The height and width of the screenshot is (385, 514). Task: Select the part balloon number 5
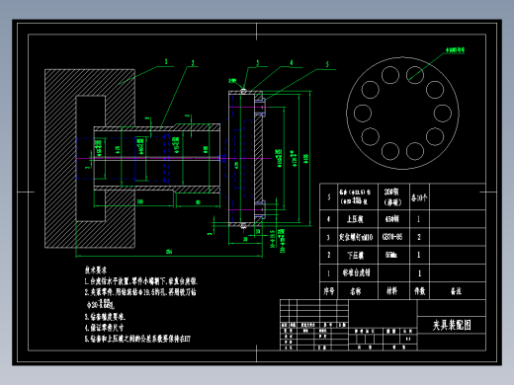[327, 64]
